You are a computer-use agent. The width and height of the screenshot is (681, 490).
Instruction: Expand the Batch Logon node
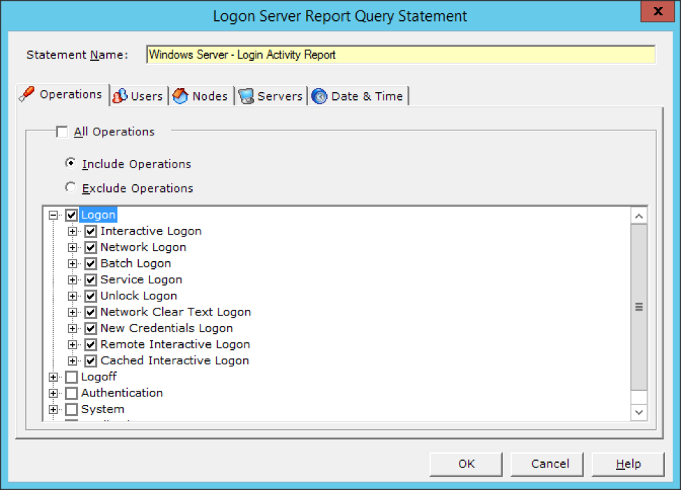[73, 263]
